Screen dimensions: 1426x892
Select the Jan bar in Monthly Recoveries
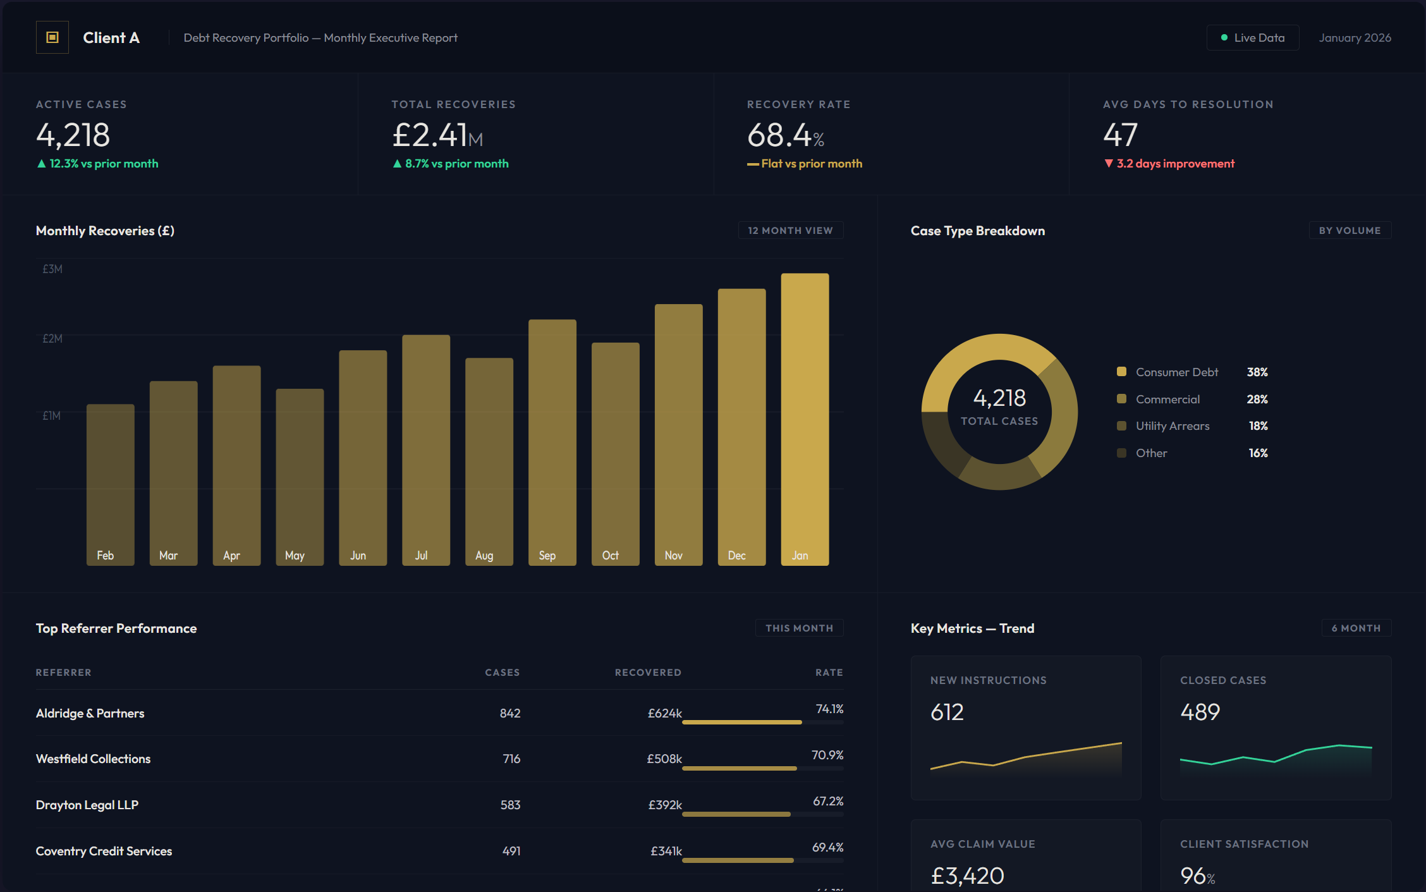pos(805,419)
